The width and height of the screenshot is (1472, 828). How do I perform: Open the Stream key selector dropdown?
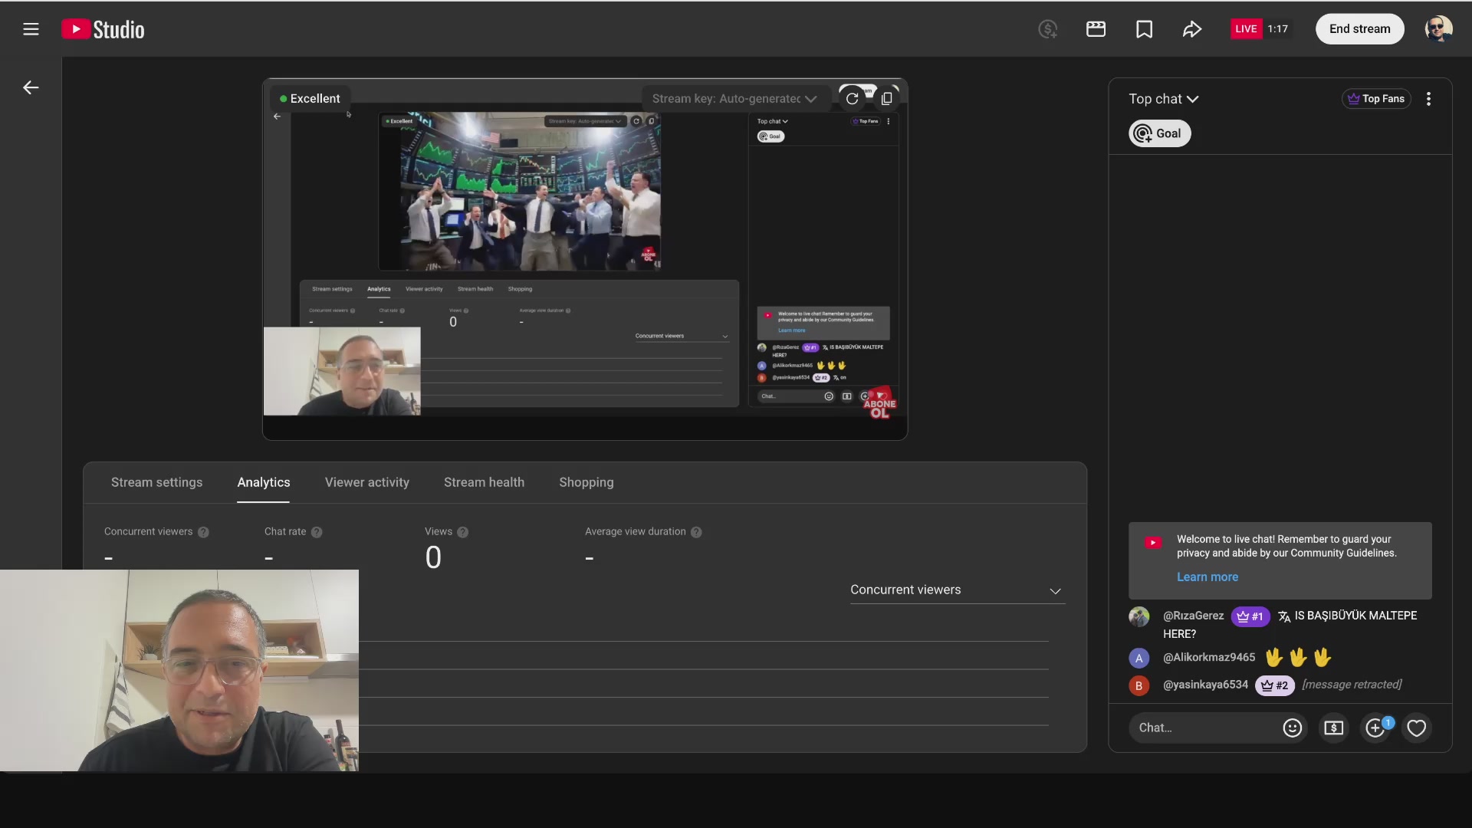coord(734,99)
